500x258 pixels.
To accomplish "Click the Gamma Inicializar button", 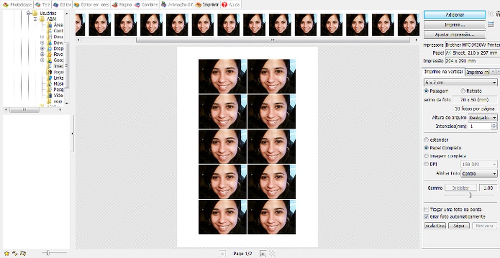I will click(x=461, y=188).
